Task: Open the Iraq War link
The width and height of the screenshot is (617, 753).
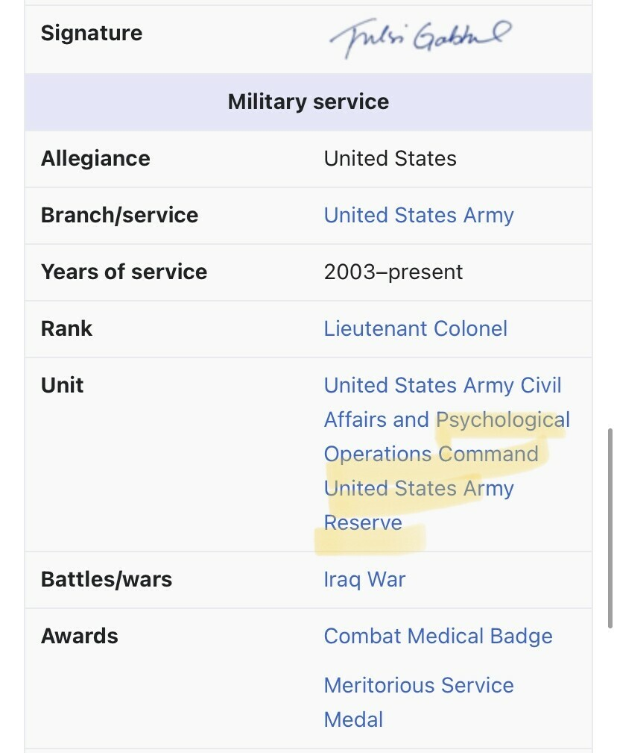Action: (364, 580)
